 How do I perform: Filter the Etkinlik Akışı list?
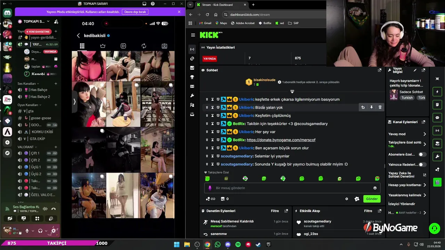[x=368, y=211]
